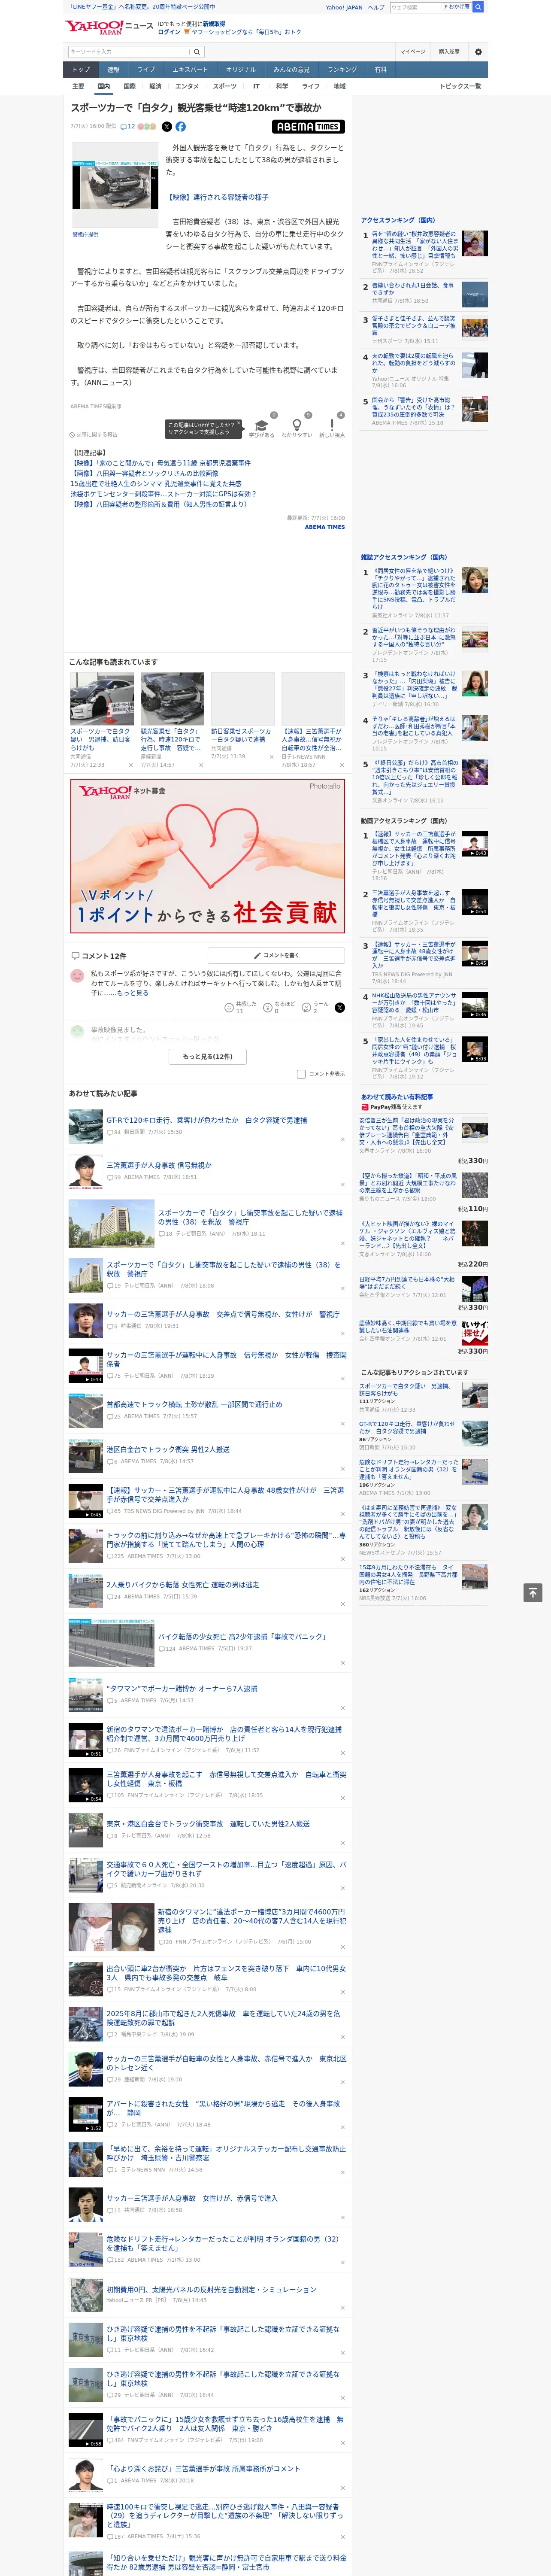Click the scroll-to-top arrow button
This screenshot has height=2576, width=551.
click(533, 1593)
